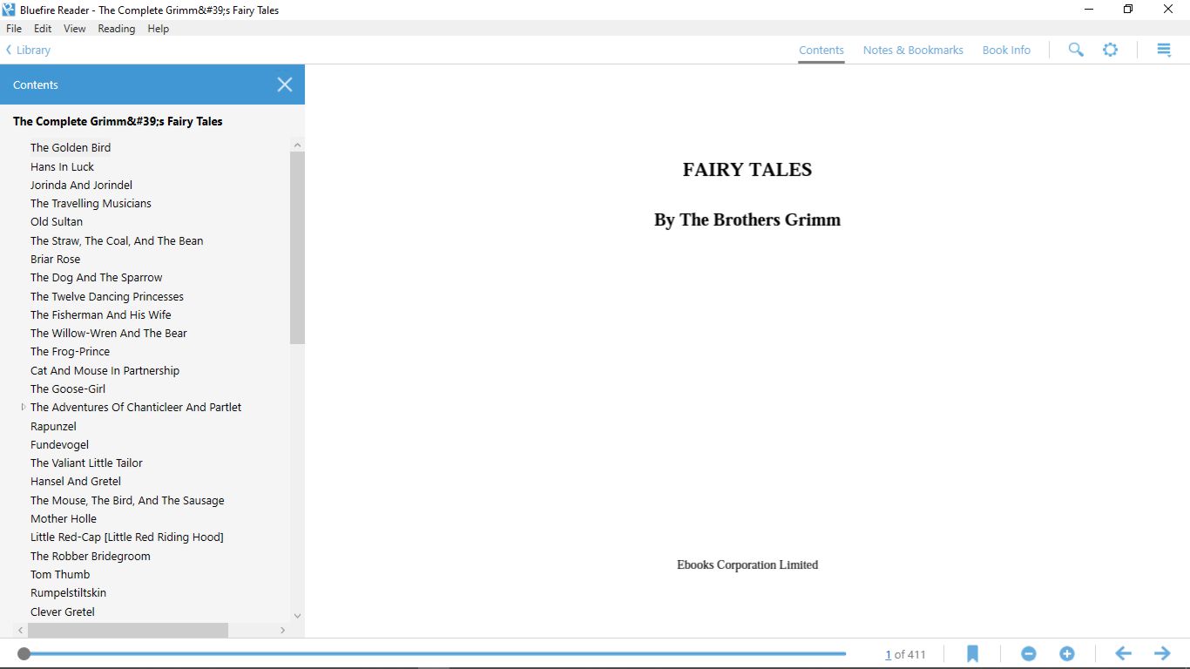Increase text size with plus icon

1067,653
